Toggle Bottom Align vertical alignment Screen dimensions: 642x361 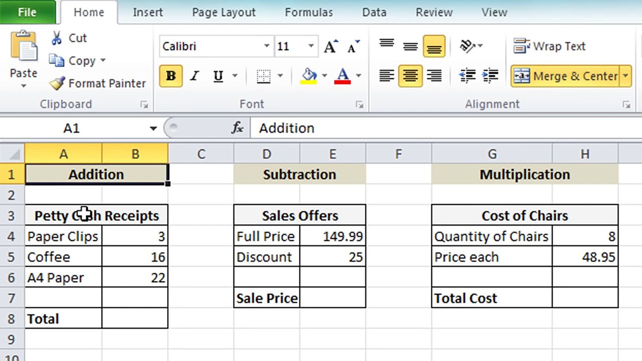pyautogui.click(x=434, y=46)
